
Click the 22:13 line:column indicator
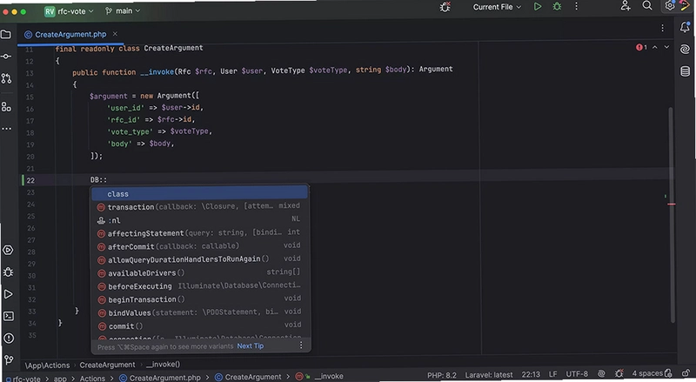531,374
